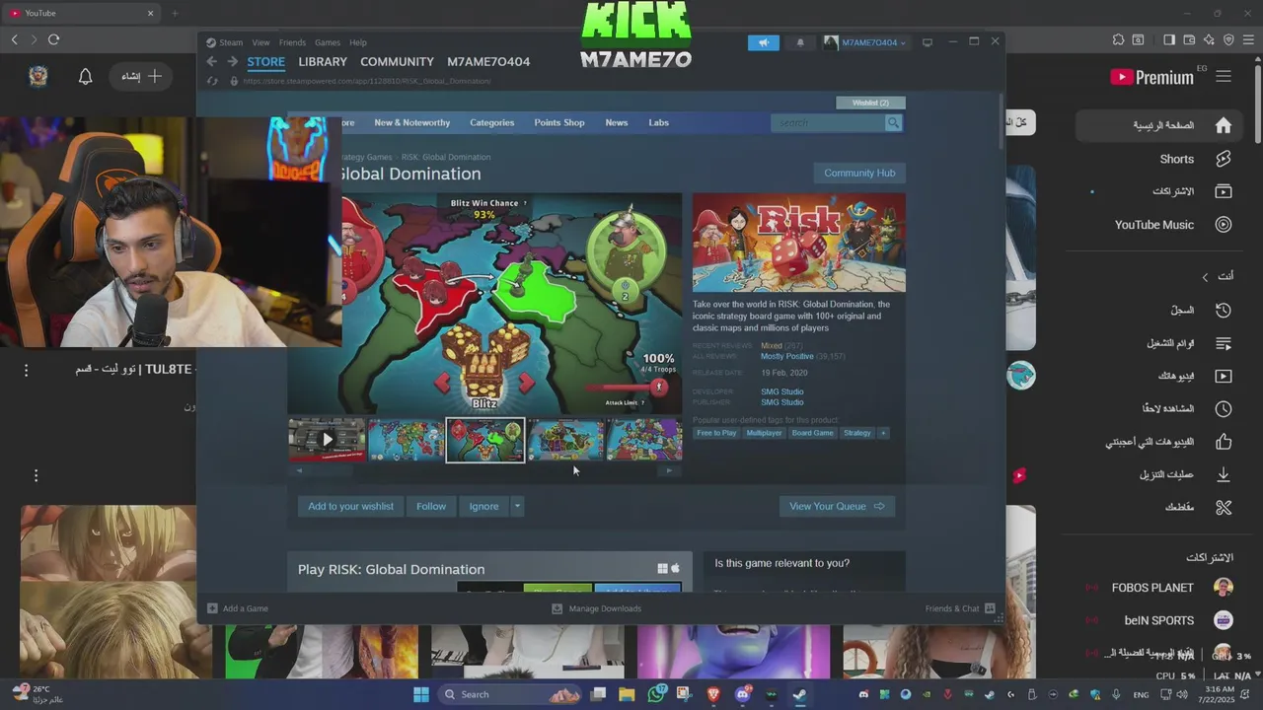This screenshot has width=1263, height=710.
Task: Click the Wishlist (2) button
Action: coord(870,103)
